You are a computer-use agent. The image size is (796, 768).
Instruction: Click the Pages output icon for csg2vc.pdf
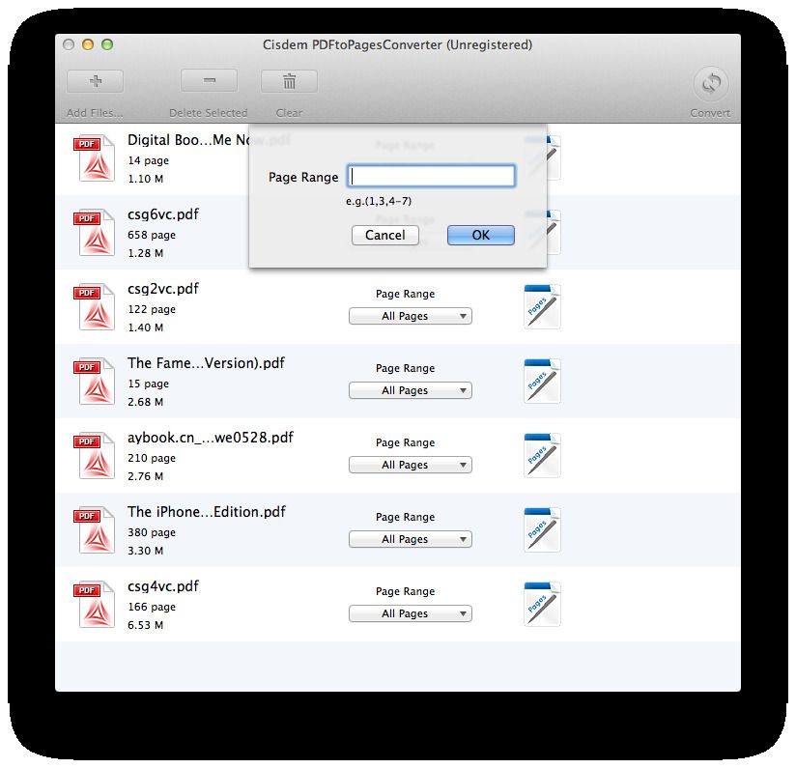[542, 306]
